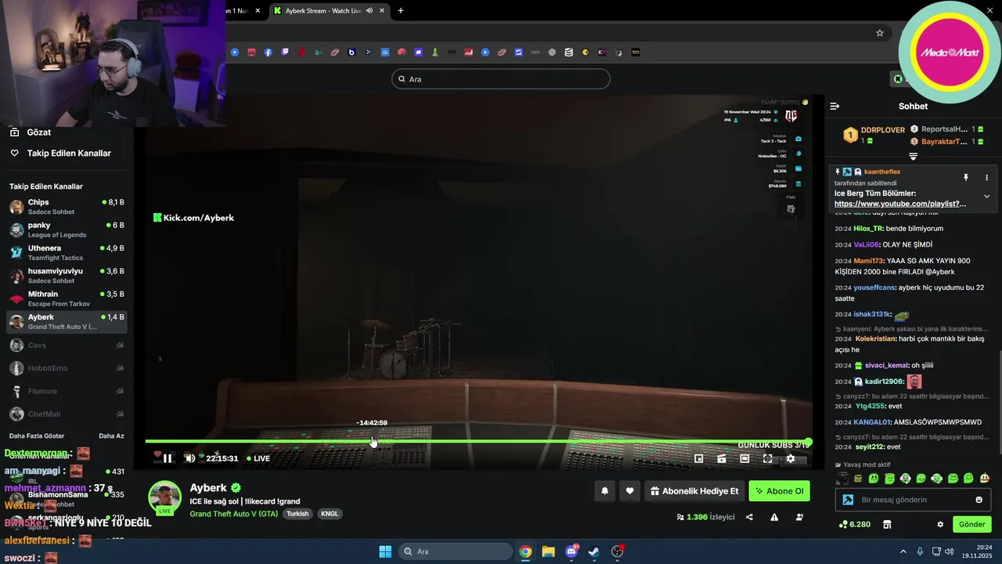1002x564 pixels.
Task: Jump to LIVE in the player
Action: point(258,459)
